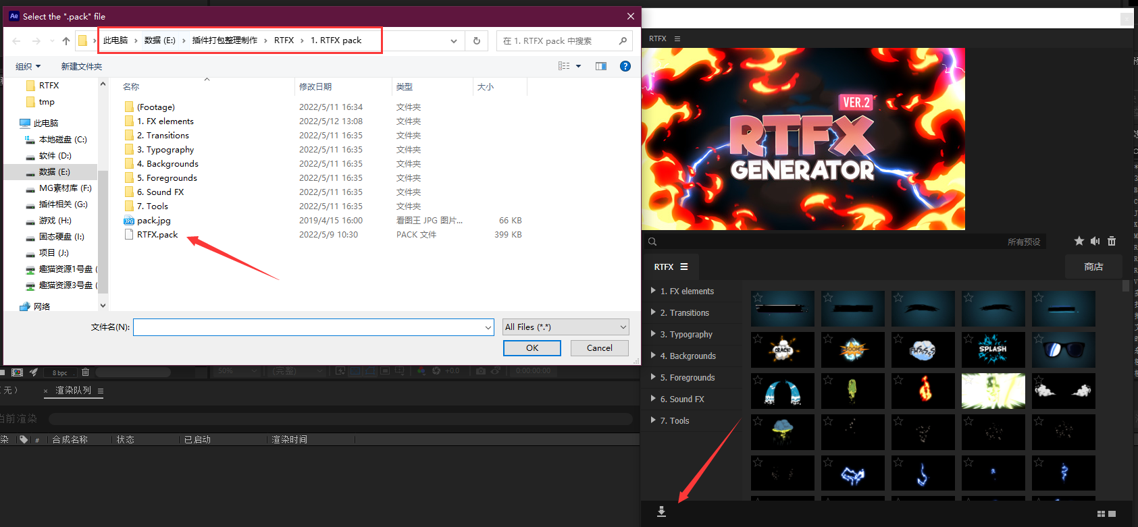Toggle favorite star on first brush stroke preset
Viewport: 1138px width, 527px height.
coord(758,298)
